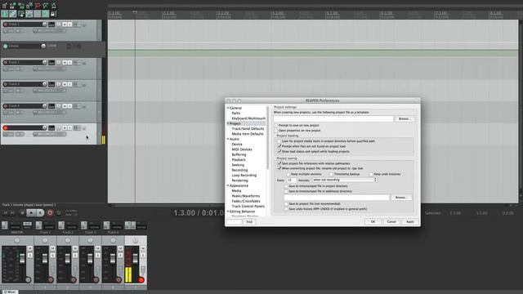Click Track 1 record arm button
Screen dimensions: 523x294
(x=6, y=24)
